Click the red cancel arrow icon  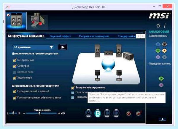click(x=139, y=113)
